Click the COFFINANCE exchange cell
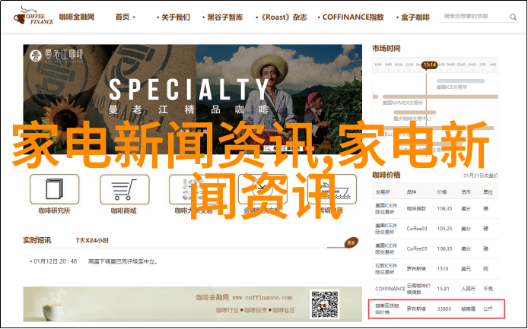The width and height of the screenshot is (528, 329). pyautogui.click(x=390, y=289)
